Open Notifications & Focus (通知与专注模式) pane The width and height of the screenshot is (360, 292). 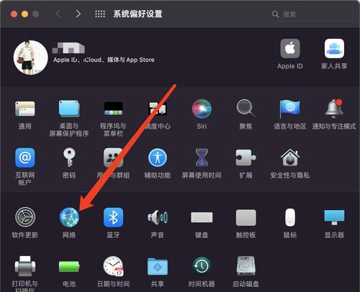pyautogui.click(x=334, y=109)
